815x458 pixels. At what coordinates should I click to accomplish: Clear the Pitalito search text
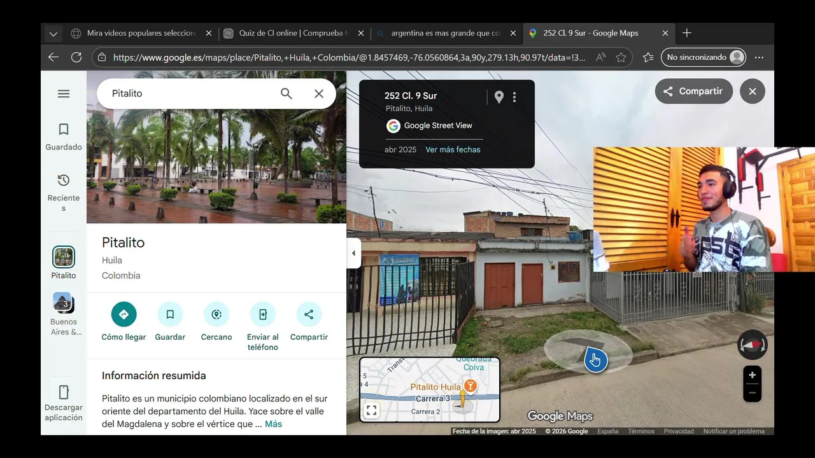(x=319, y=94)
